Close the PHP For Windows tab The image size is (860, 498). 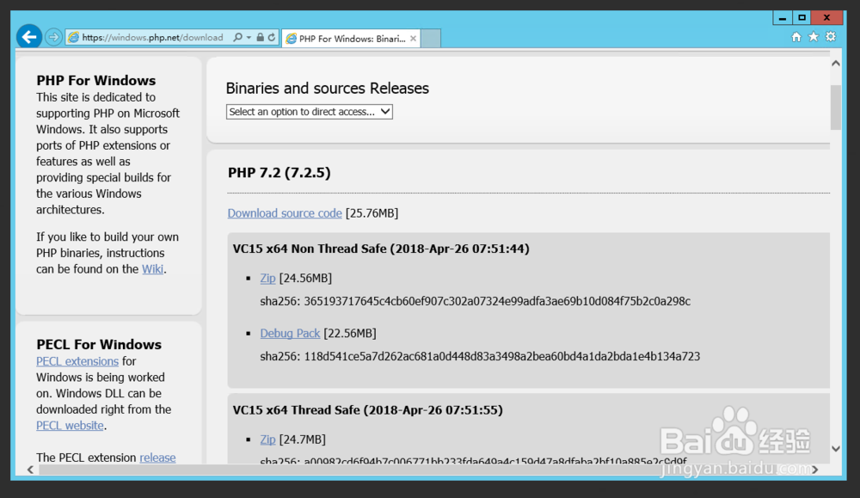[413, 39]
